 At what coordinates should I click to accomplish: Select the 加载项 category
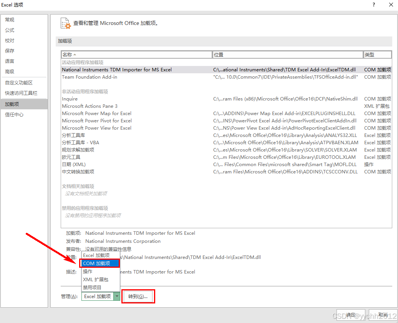point(24,104)
